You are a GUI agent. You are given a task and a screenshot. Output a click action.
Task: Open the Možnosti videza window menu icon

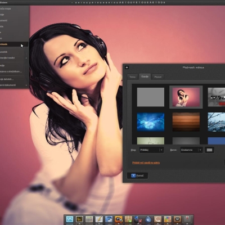127,67
